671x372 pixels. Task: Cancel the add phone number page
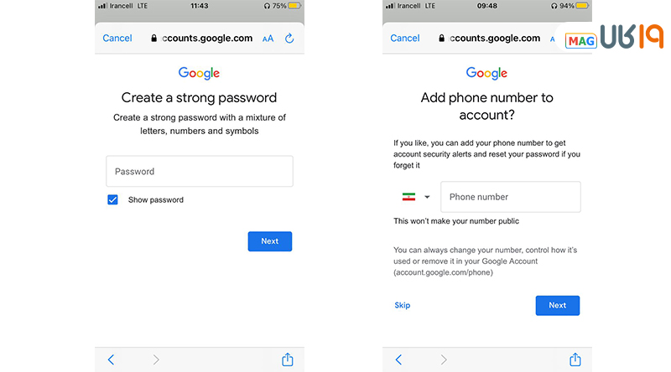pos(405,39)
